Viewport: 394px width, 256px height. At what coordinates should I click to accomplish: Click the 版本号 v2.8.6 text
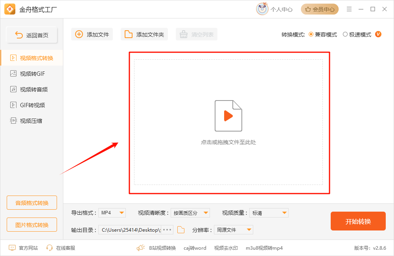point(370,248)
